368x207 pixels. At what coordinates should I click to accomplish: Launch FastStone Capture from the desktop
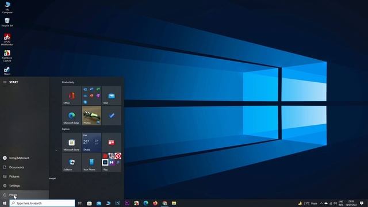[x=7, y=56]
